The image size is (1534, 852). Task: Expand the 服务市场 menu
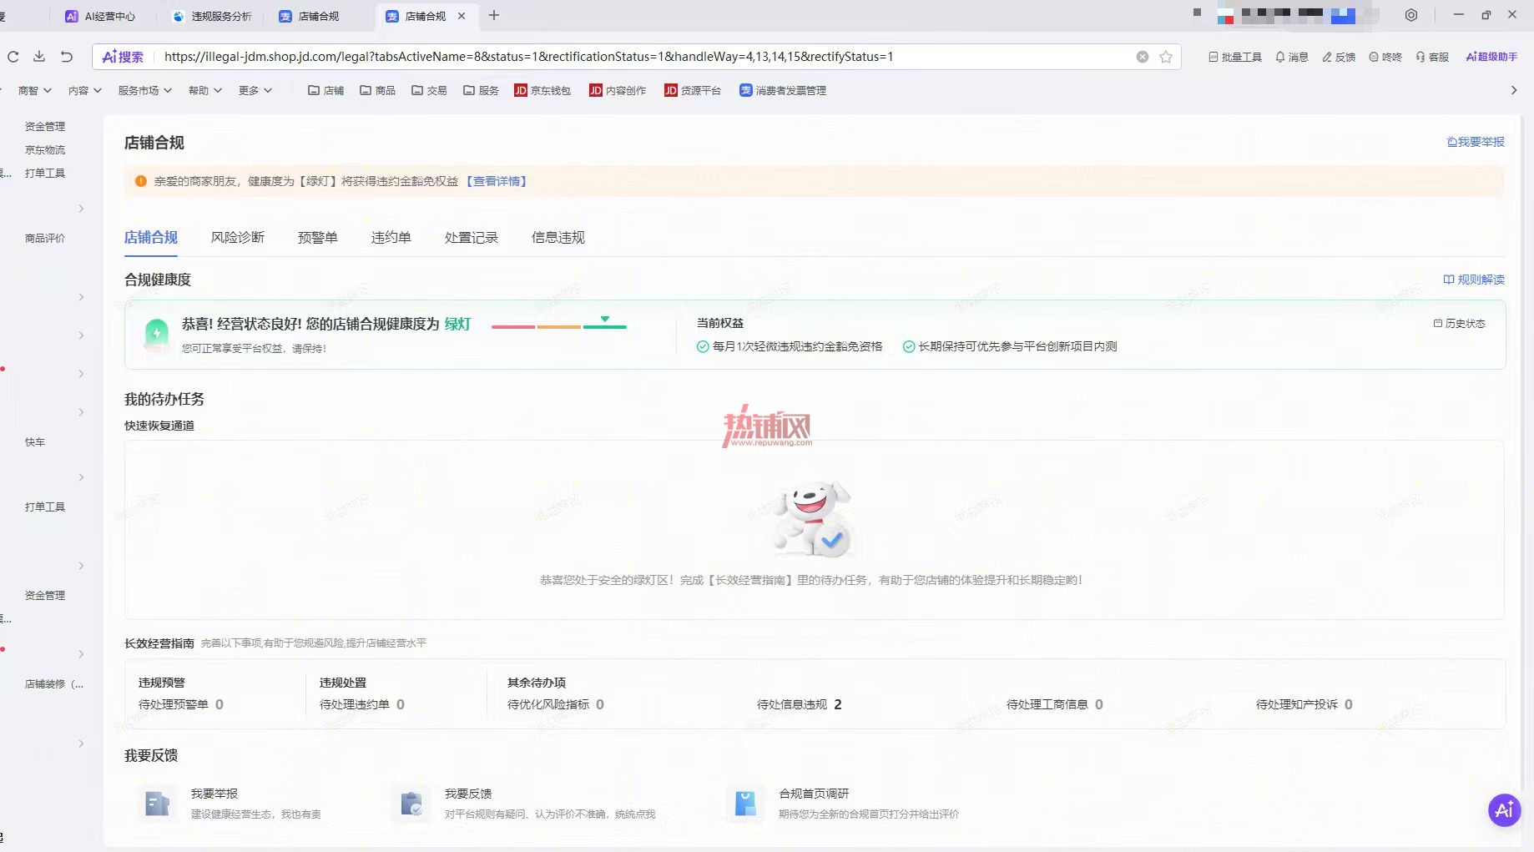click(145, 90)
